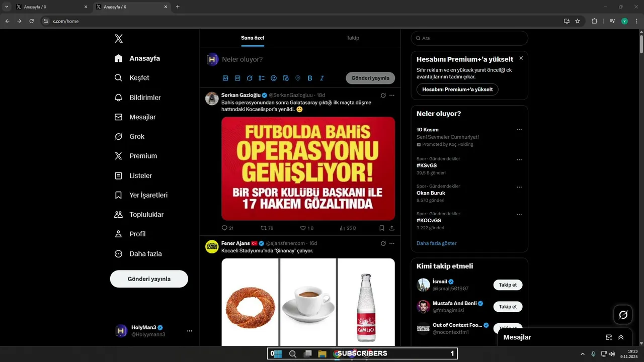Show hidden system tray icons

[583, 354]
